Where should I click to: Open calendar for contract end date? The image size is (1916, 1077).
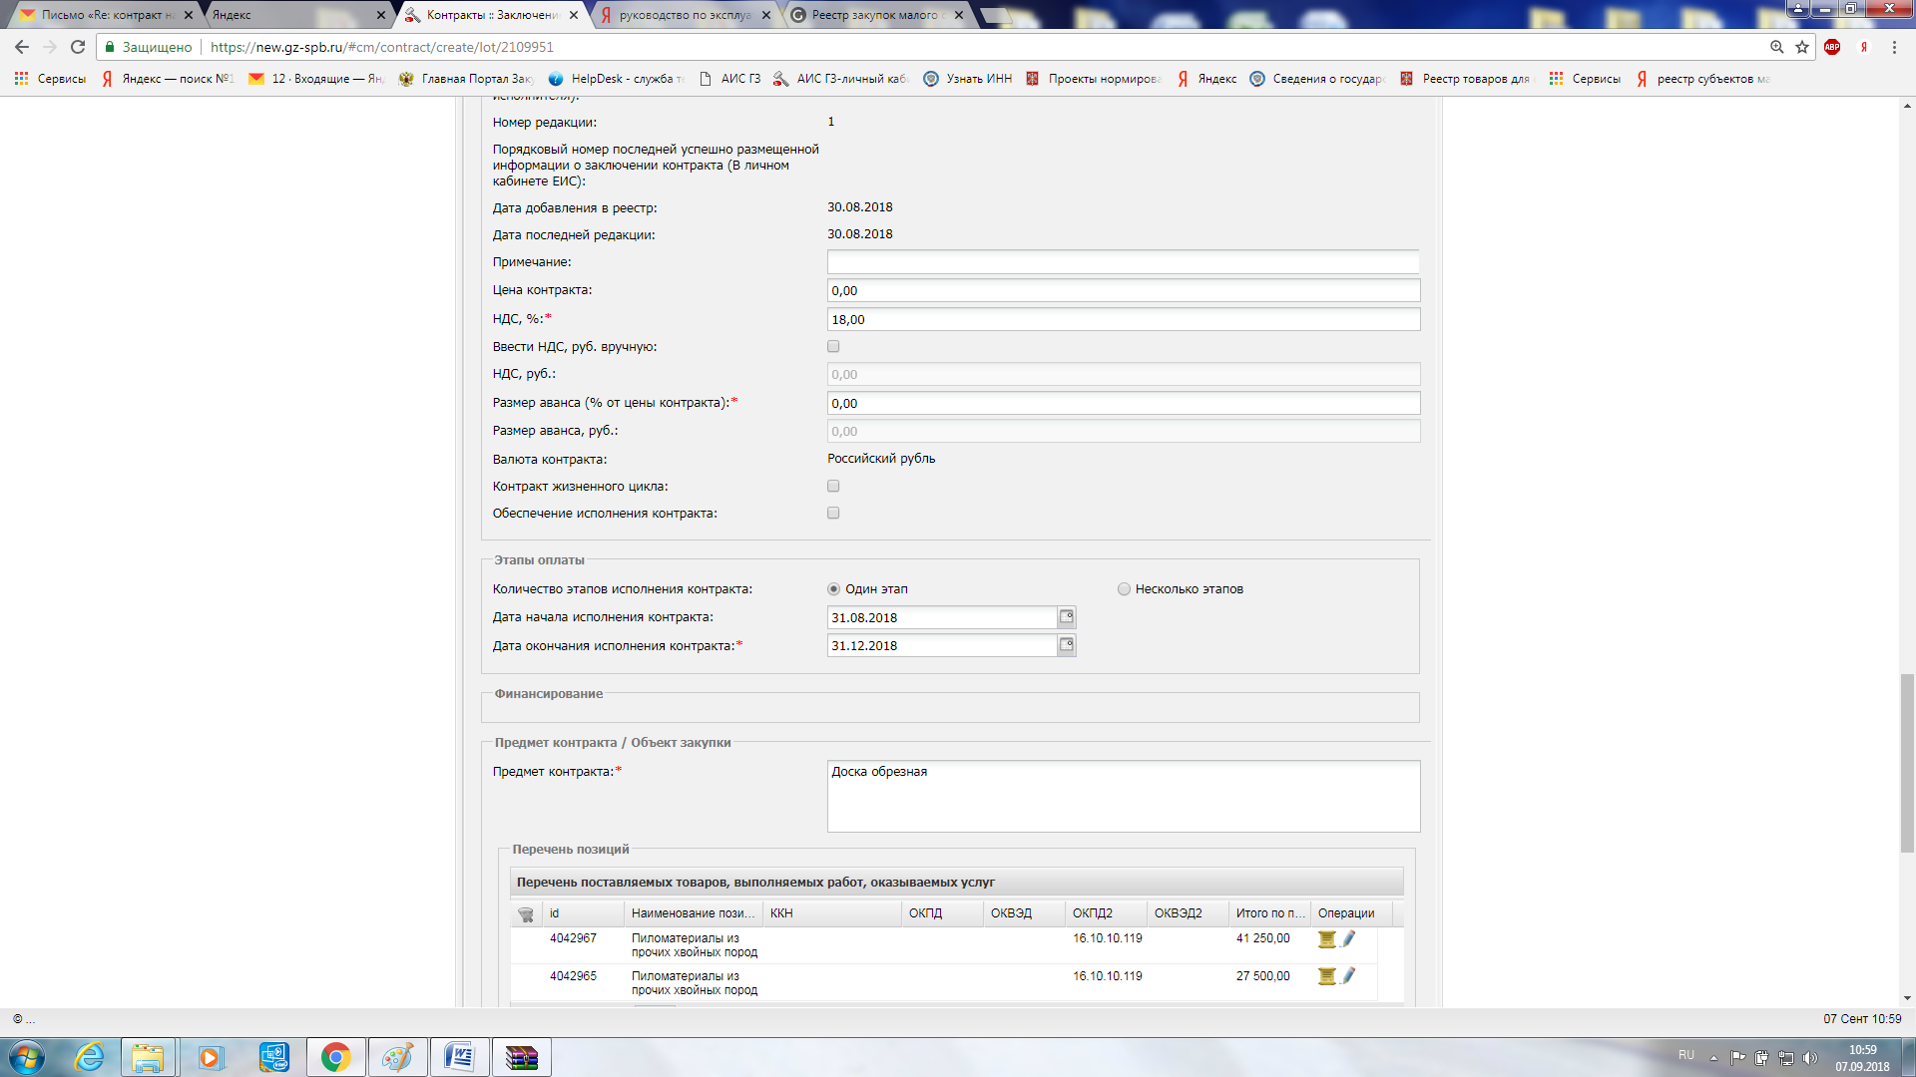[1066, 645]
